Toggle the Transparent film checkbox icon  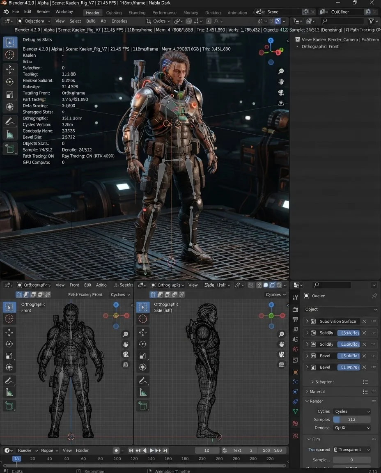[335, 450]
